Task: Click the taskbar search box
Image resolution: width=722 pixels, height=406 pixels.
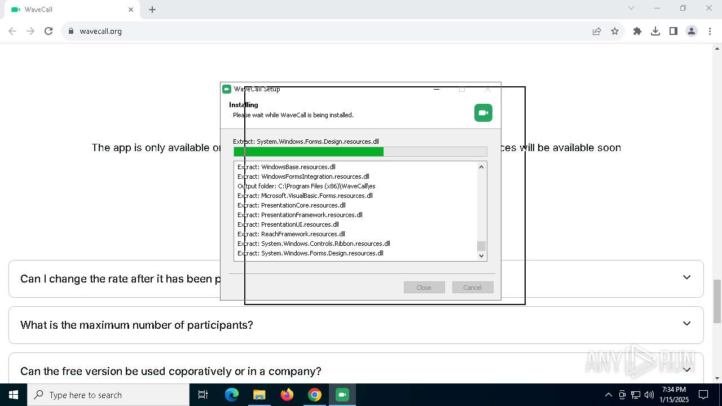Action: pos(108,395)
